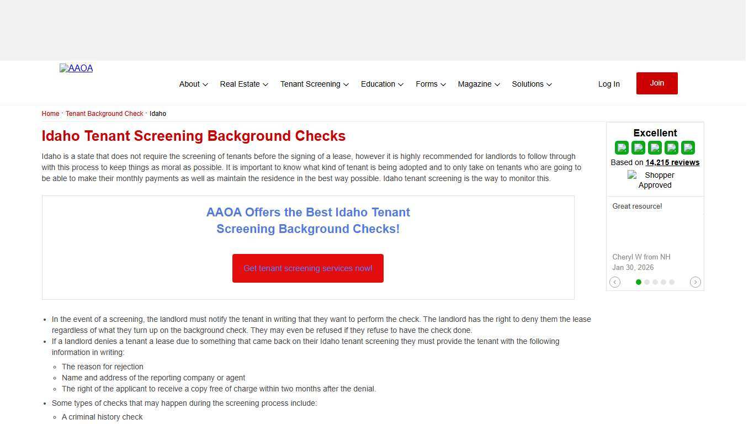Click the fifth green star rating icon
The height and width of the screenshot is (424, 754).
tap(688, 147)
